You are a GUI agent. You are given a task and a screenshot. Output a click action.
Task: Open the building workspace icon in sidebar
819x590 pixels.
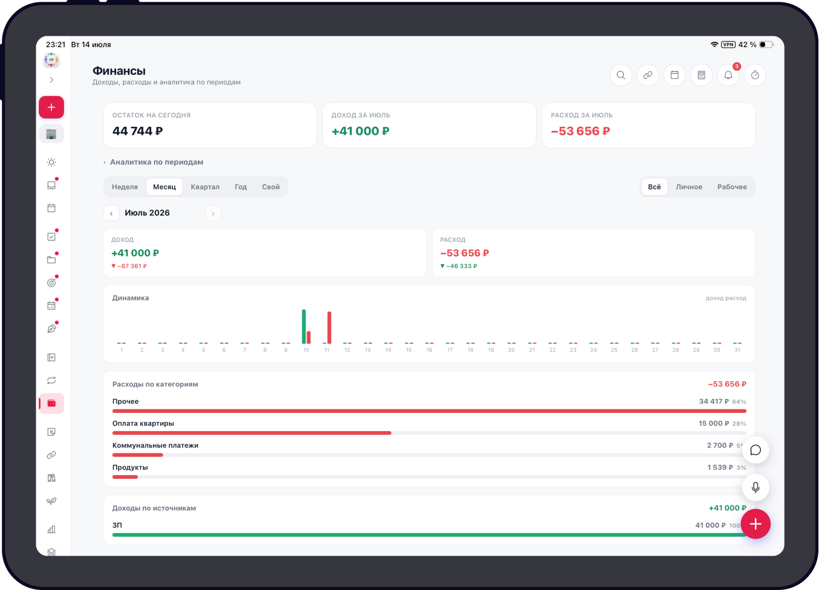coord(51,134)
